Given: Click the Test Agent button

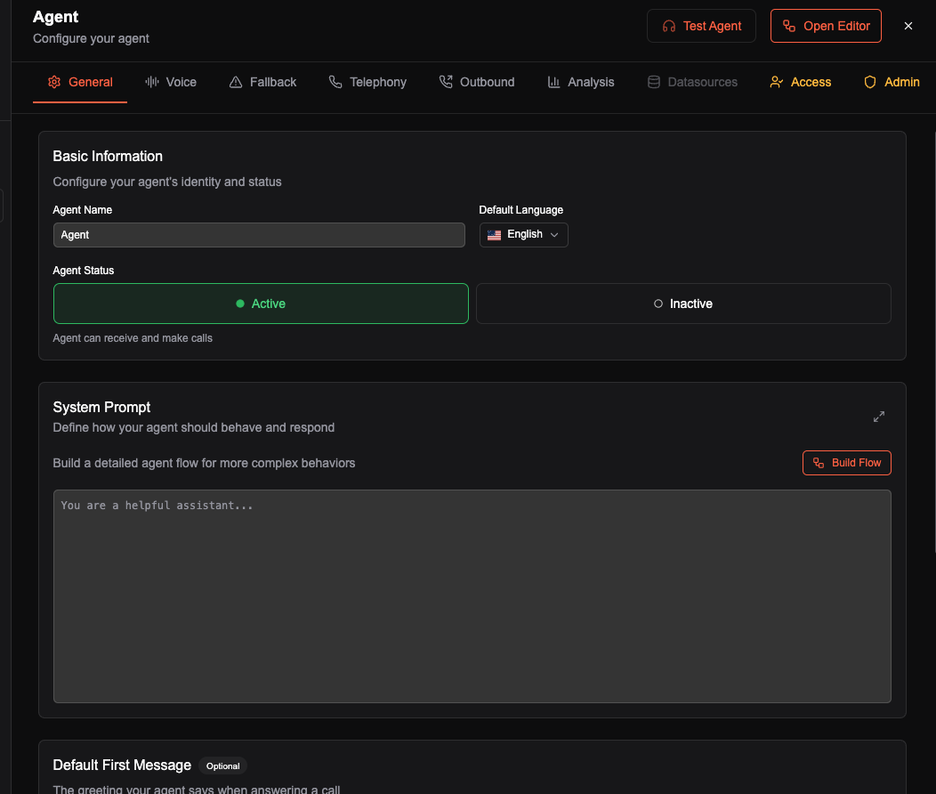Looking at the screenshot, I should pos(701,26).
